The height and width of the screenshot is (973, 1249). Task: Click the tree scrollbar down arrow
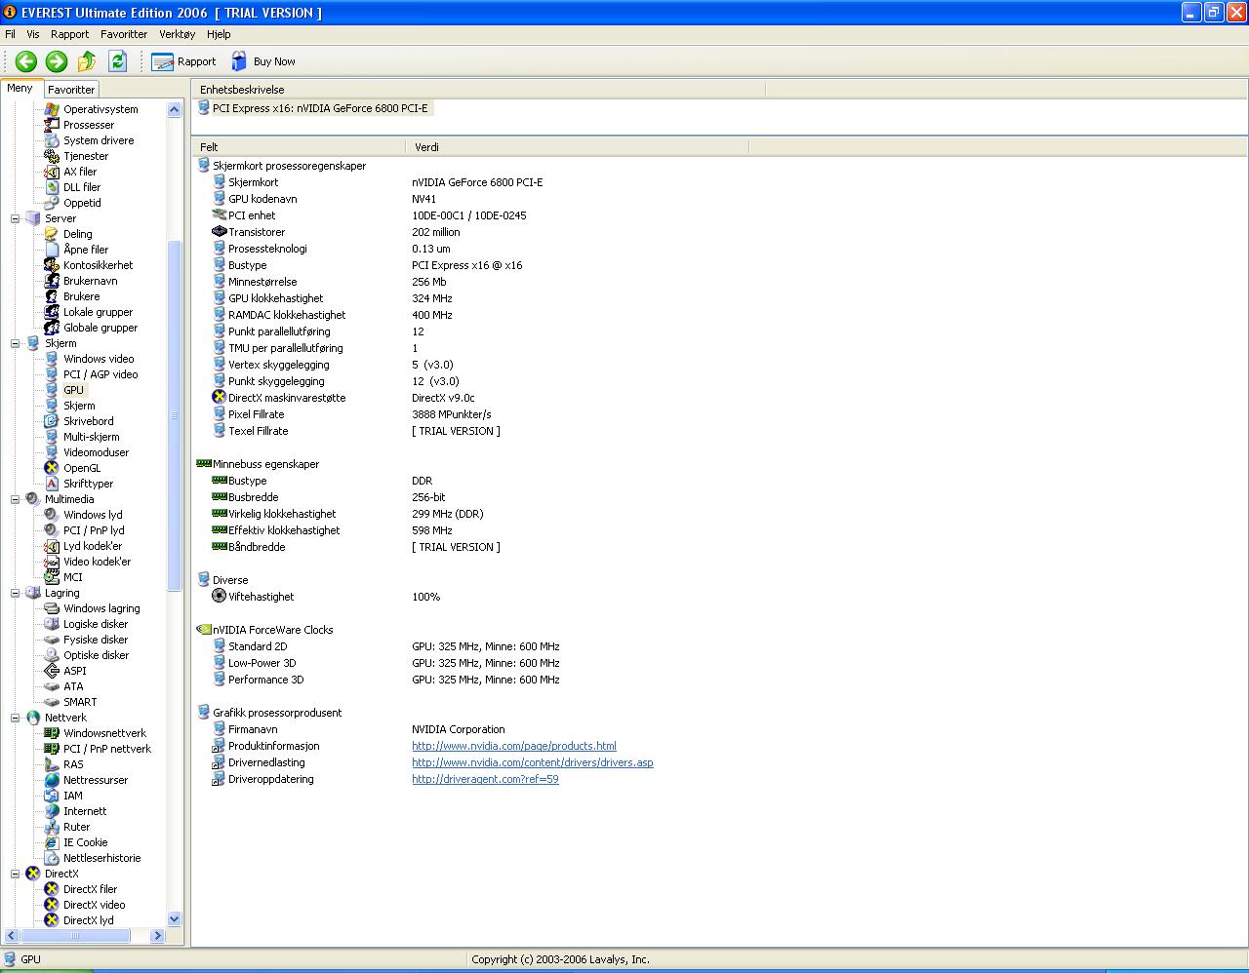point(175,918)
